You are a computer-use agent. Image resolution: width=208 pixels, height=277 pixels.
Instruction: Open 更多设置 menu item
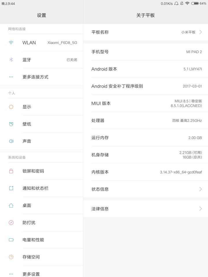42,272
